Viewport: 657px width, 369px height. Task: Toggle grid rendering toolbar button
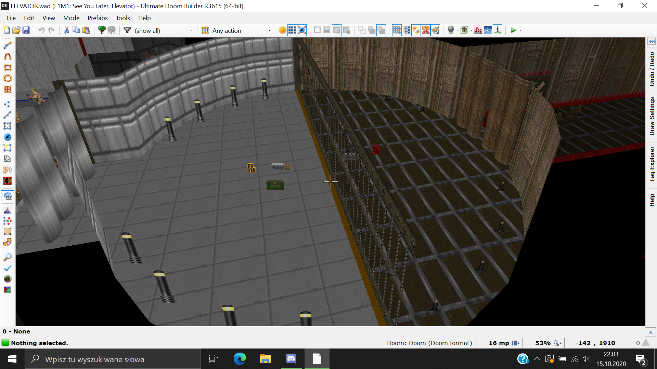click(x=292, y=30)
